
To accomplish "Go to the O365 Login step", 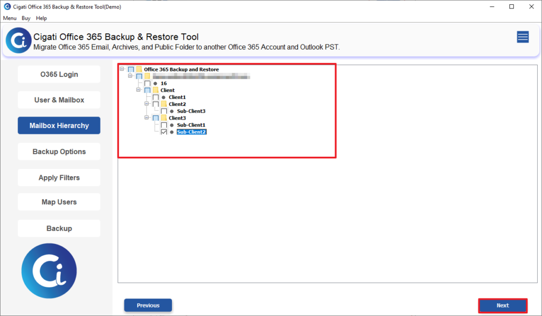I will (59, 74).
